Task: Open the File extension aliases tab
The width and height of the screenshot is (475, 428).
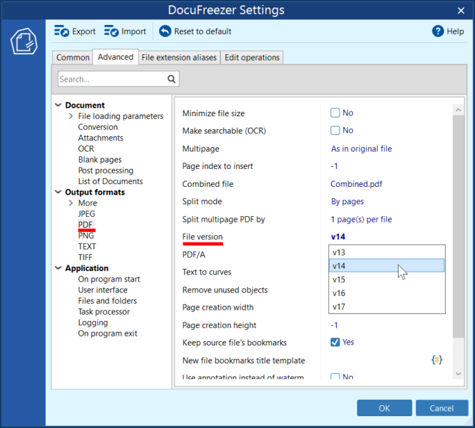Action: (179, 58)
